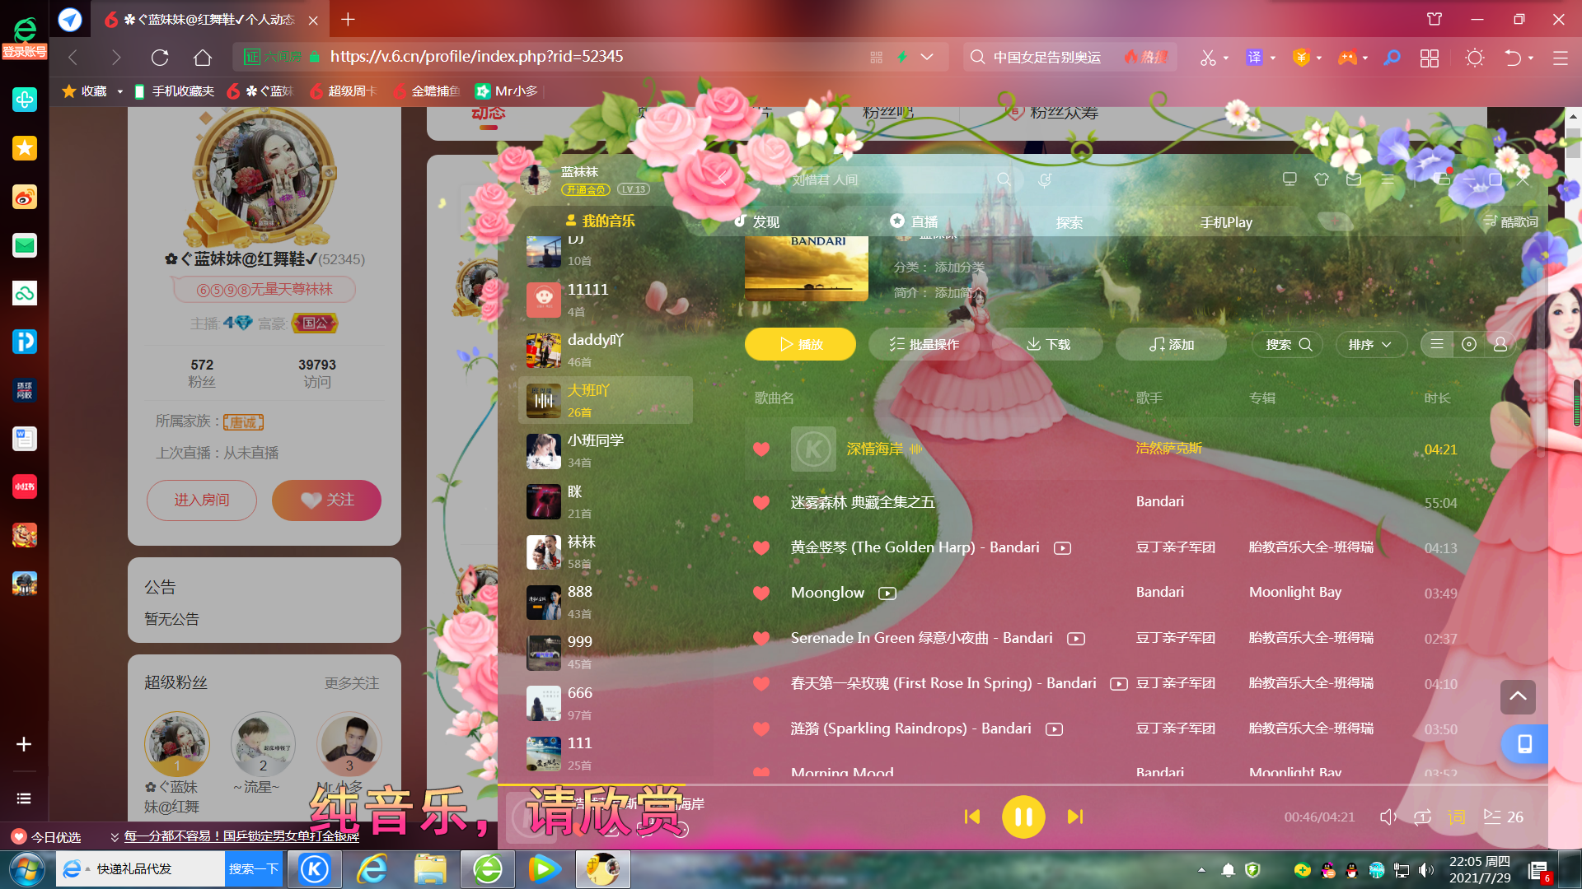Switch to the 探索 tab
This screenshot has width=1582, height=889.
click(1069, 222)
